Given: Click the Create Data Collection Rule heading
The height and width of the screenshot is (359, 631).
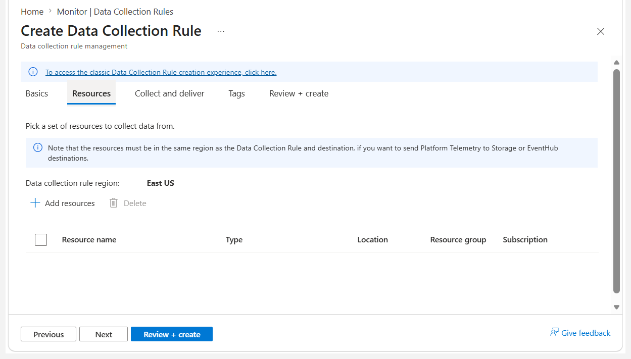Looking at the screenshot, I should pyautogui.click(x=111, y=31).
